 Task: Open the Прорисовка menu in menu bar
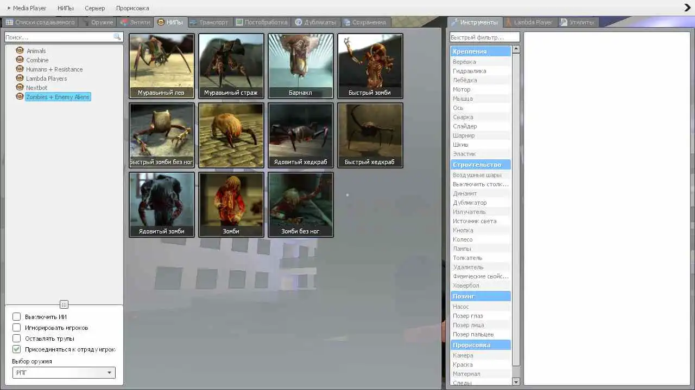[x=132, y=8]
